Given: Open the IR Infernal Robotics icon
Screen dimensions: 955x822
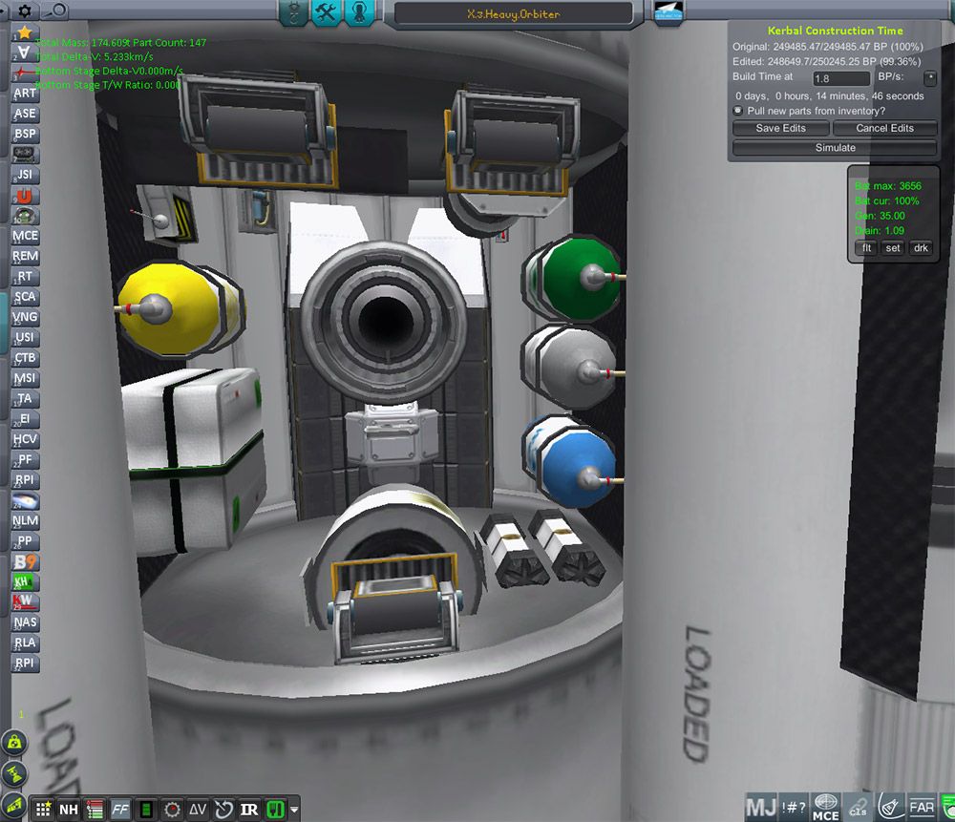Looking at the screenshot, I should click(249, 810).
